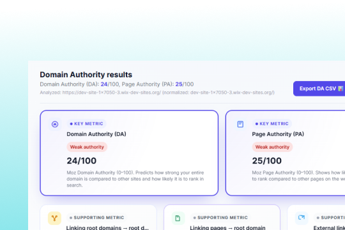Click the 25/100 score value
This screenshot has width=345, height=230.
(266, 160)
